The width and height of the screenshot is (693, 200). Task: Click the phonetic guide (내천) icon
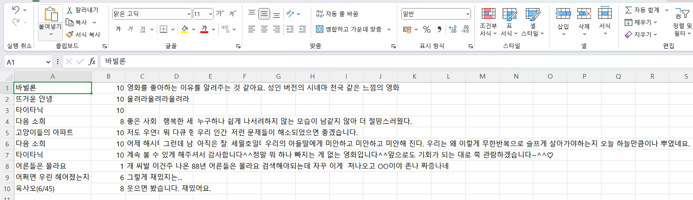(x=225, y=29)
